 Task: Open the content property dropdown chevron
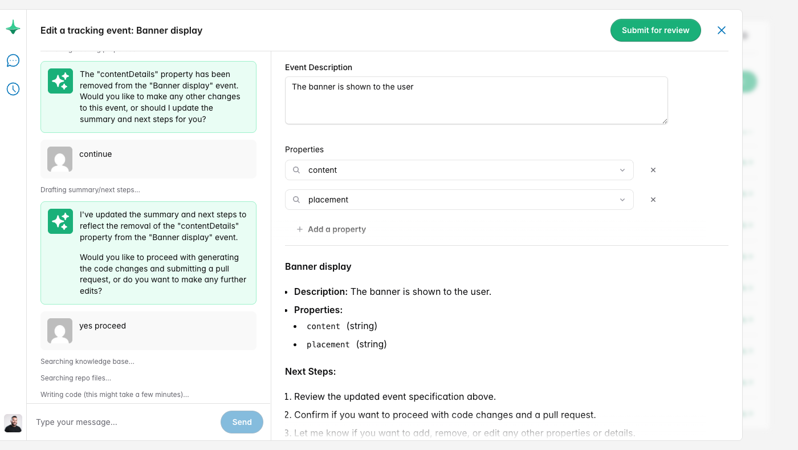tap(622, 170)
